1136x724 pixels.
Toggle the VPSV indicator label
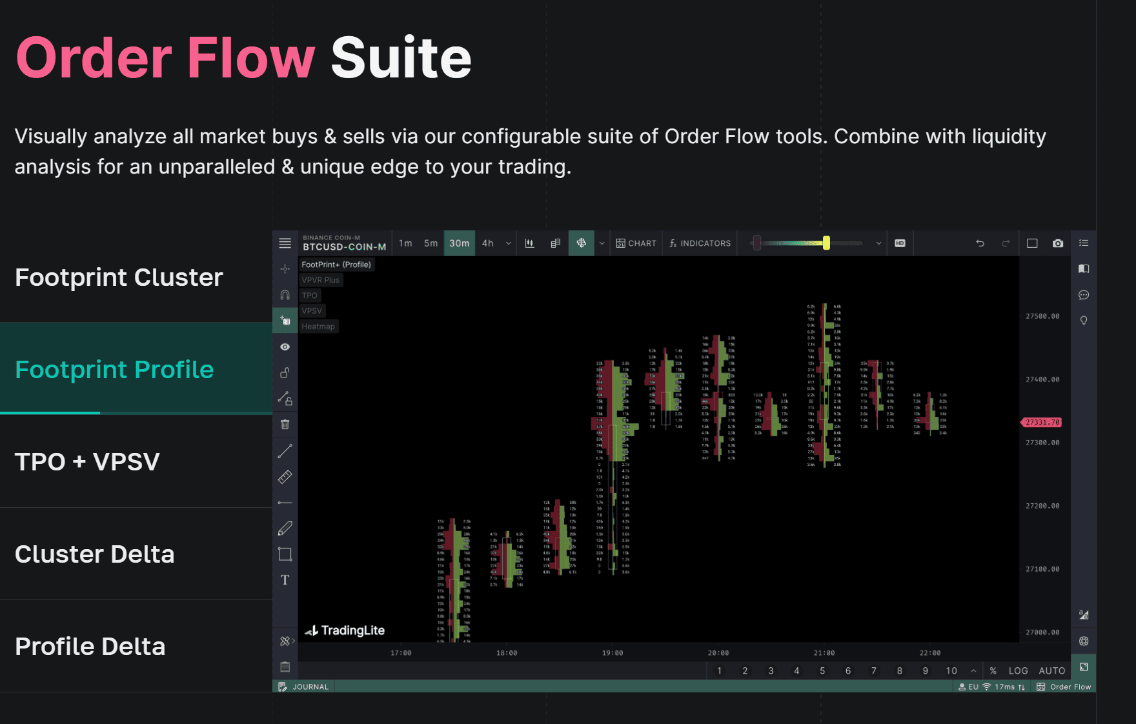coord(312,311)
